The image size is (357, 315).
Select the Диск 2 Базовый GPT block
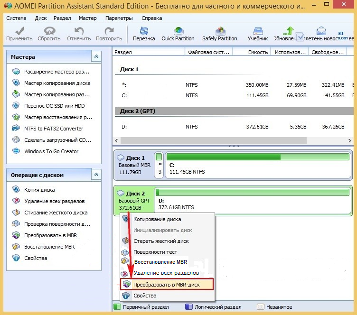click(x=134, y=200)
